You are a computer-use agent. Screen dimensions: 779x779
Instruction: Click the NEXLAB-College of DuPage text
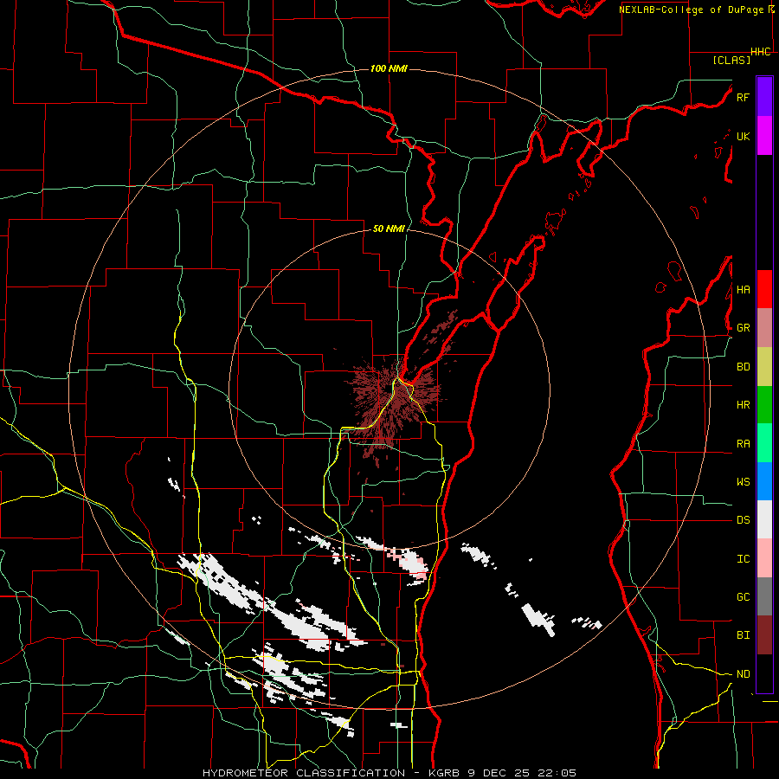click(x=692, y=10)
